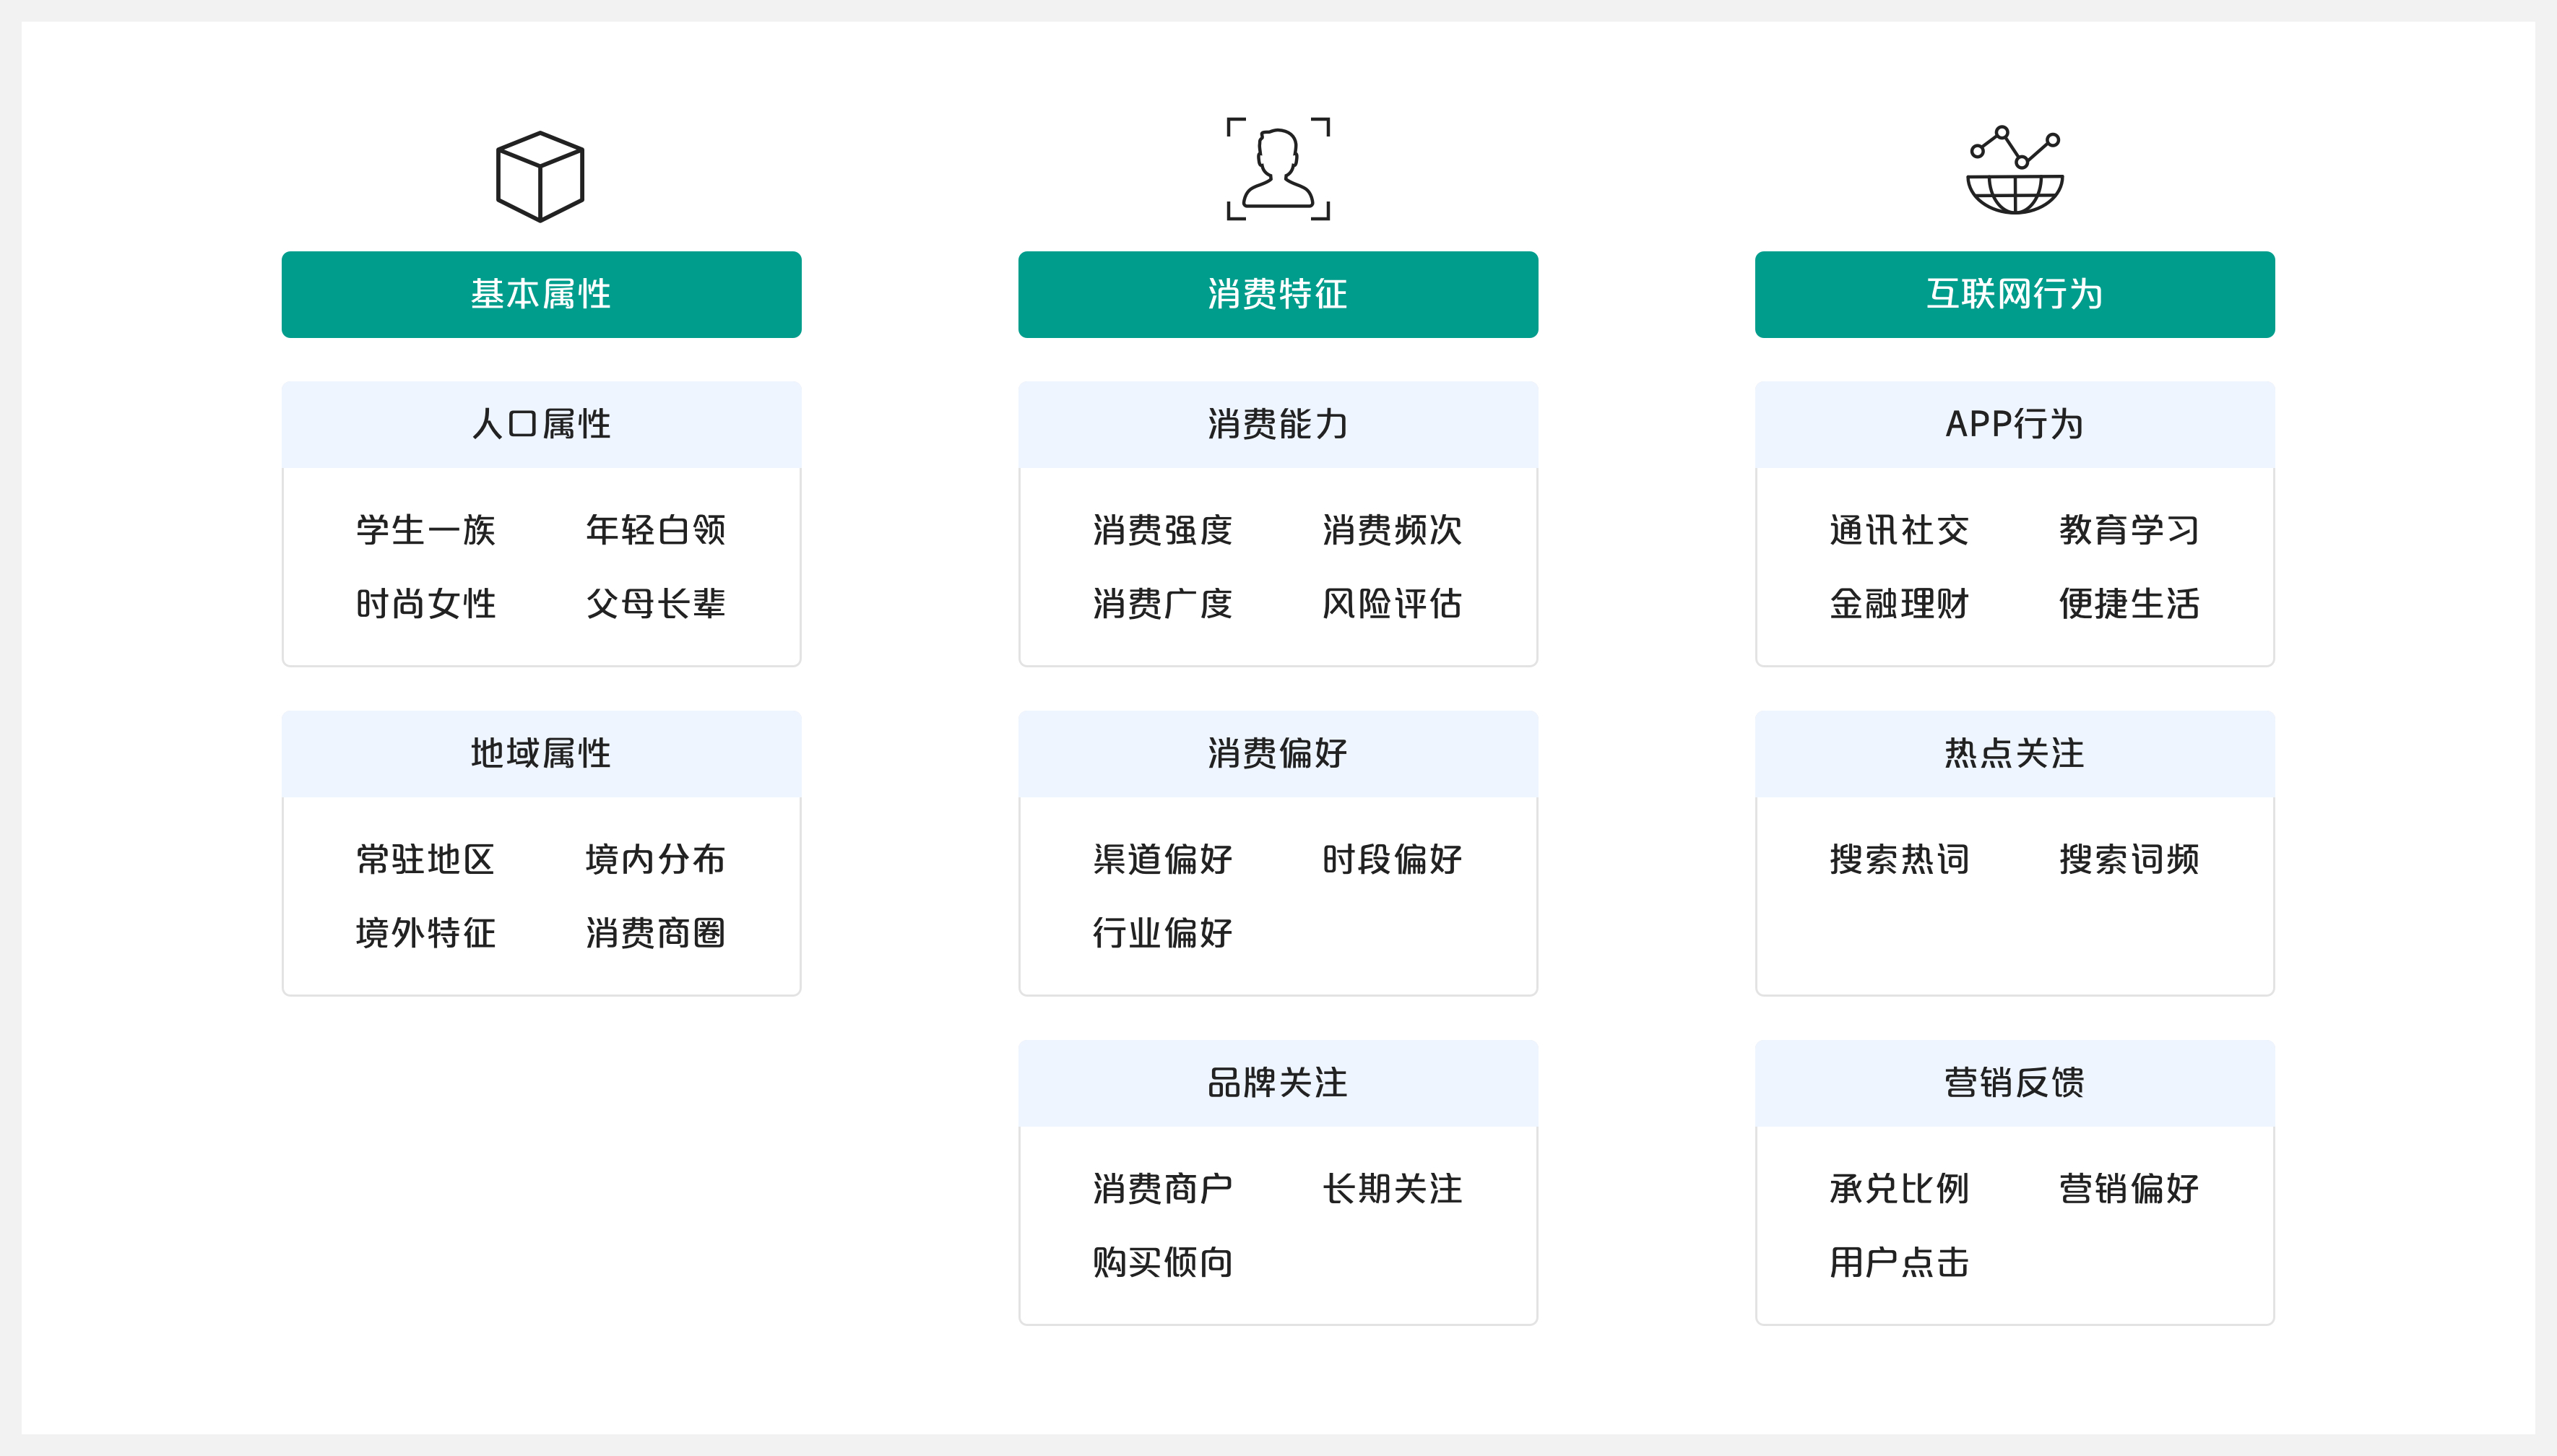Click the 渠道偏好 tag

point(1163,860)
